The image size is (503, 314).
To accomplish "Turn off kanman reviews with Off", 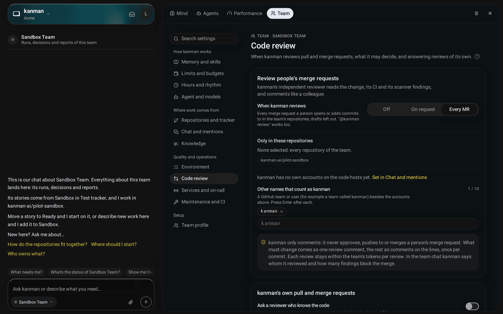I will point(386,109).
